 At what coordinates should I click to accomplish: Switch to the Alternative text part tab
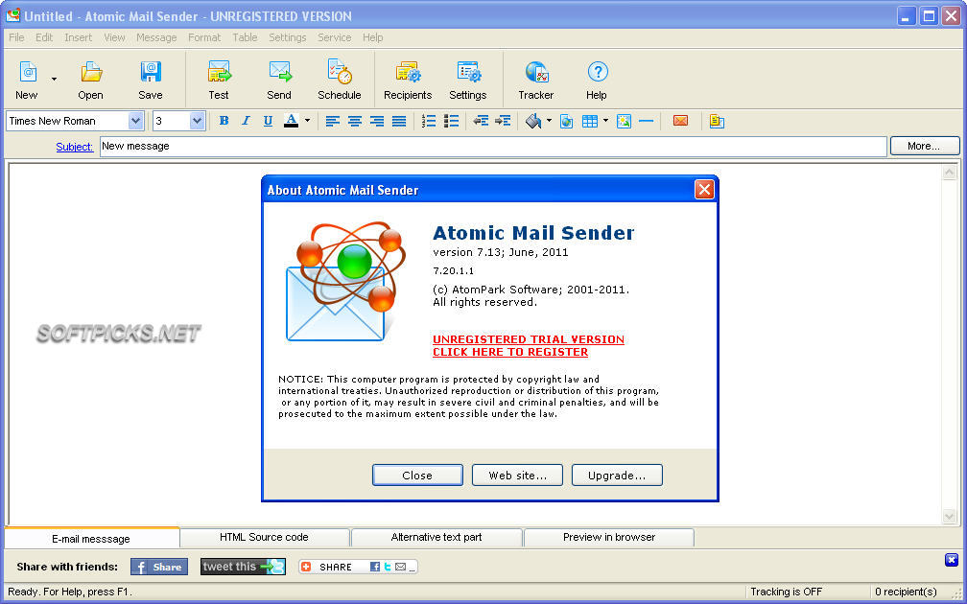pos(436,538)
